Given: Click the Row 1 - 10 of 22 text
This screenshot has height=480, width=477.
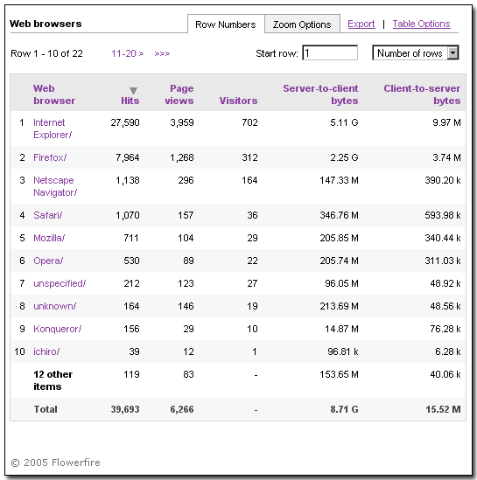Looking at the screenshot, I should click(46, 53).
